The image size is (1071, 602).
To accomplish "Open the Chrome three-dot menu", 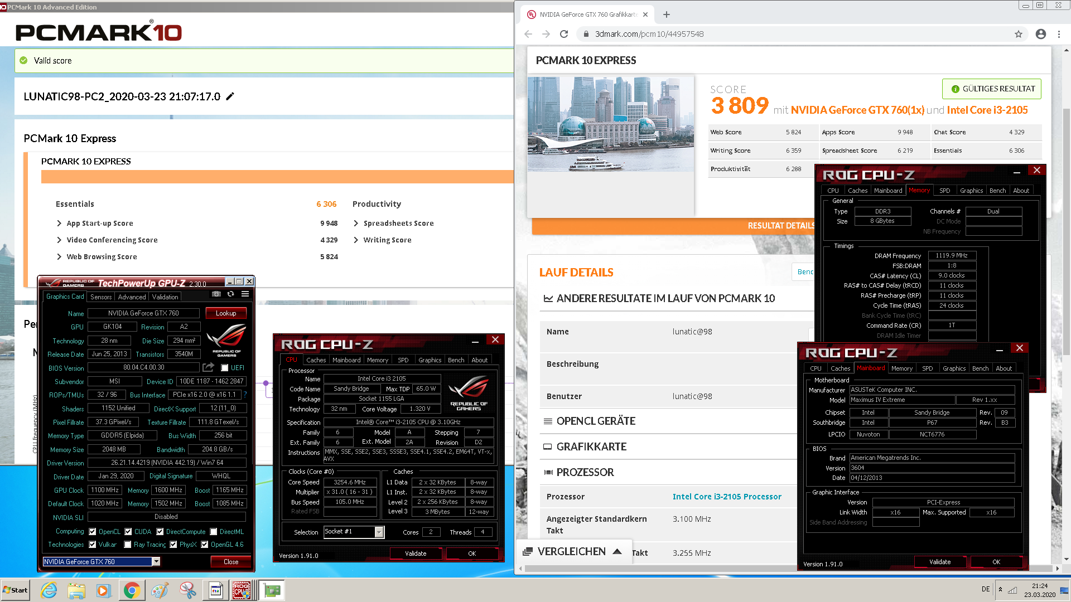I will pyautogui.click(x=1059, y=34).
